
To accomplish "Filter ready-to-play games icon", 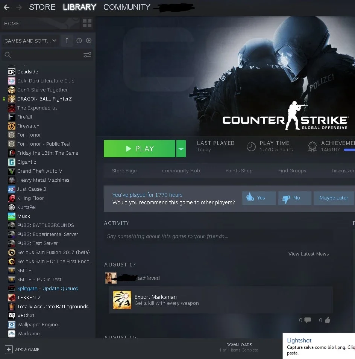I will [89, 41].
